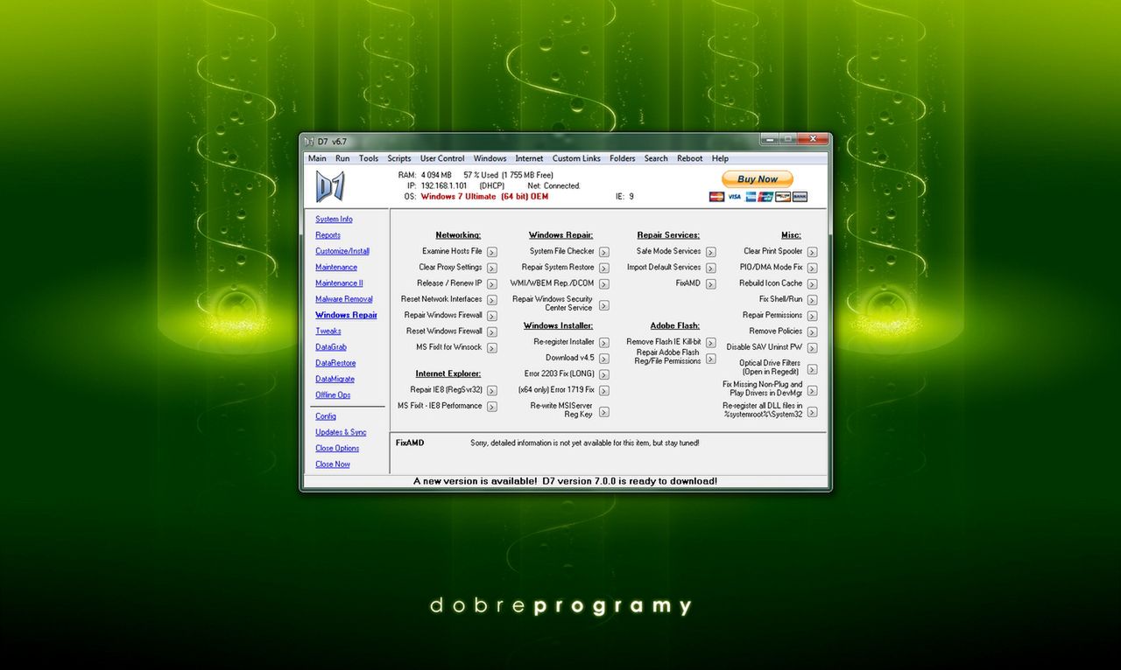This screenshot has width=1121, height=670.
Task: Run Repair Windows Firewall arrow button
Action: coord(491,316)
